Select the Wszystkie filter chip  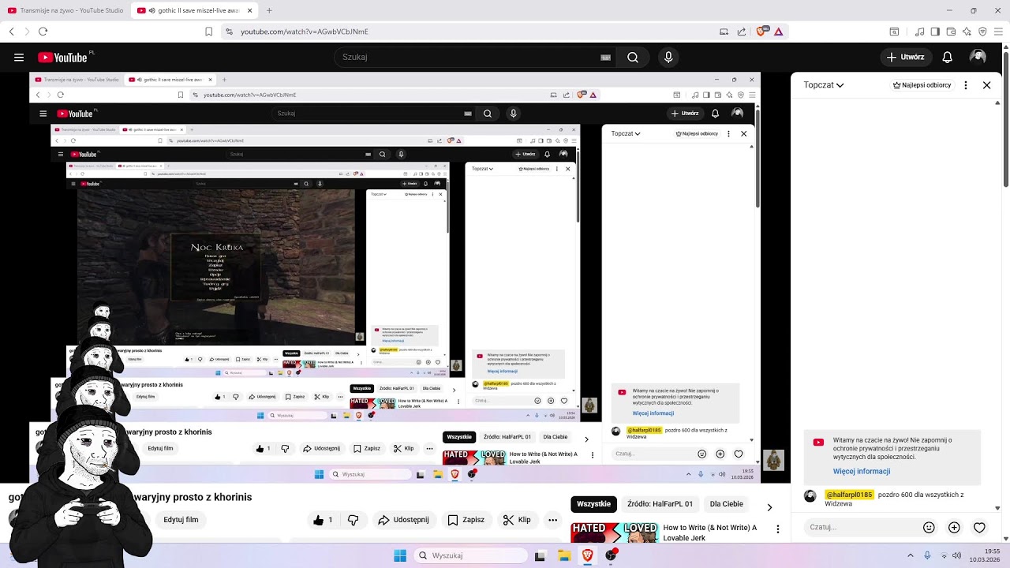click(x=593, y=504)
